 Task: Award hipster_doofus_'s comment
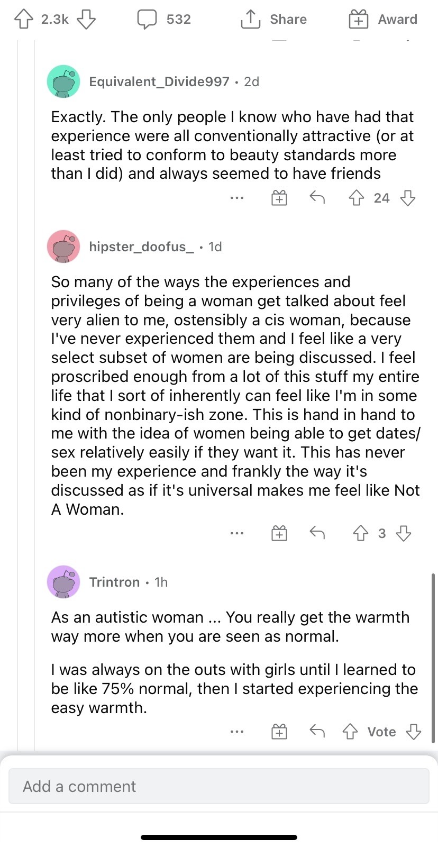pyautogui.click(x=279, y=533)
